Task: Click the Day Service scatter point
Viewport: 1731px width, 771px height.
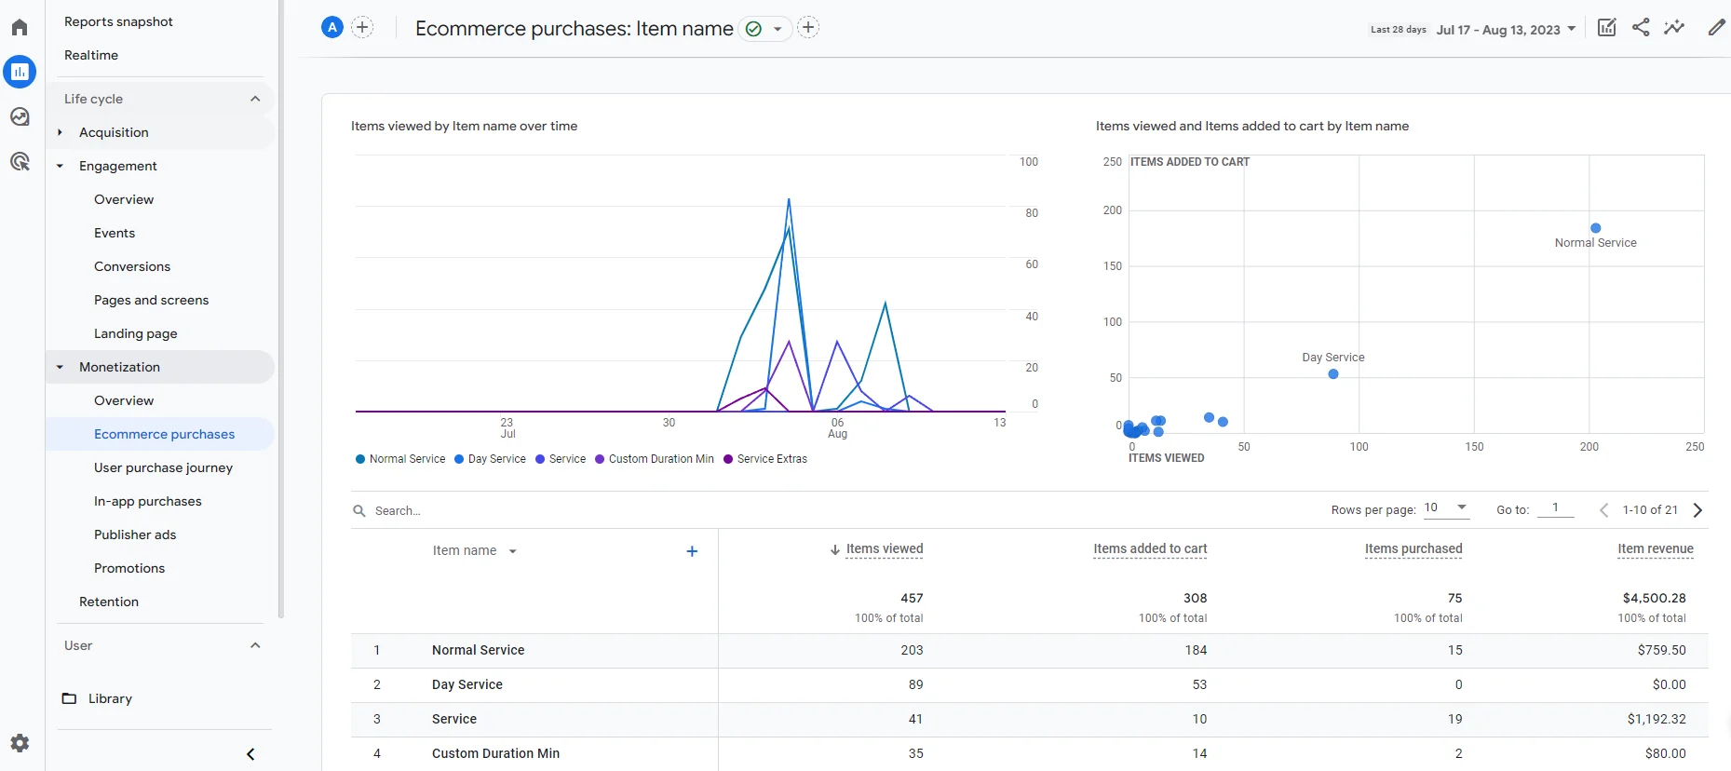Action: pos(1333,374)
